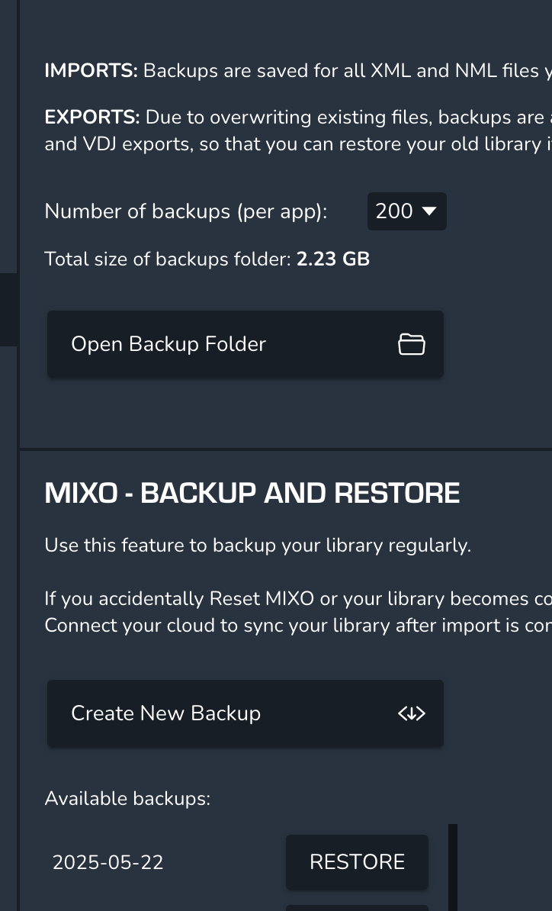Image resolution: width=552 pixels, height=911 pixels.
Task: Click the Available backups list scrollbar
Action: pyautogui.click(x=453, y=868)
